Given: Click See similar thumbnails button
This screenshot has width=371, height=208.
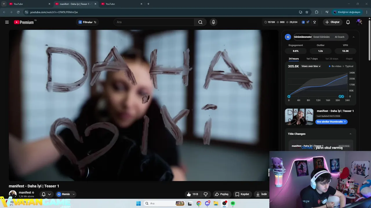Looking at the screenshot, I should 331,122.
